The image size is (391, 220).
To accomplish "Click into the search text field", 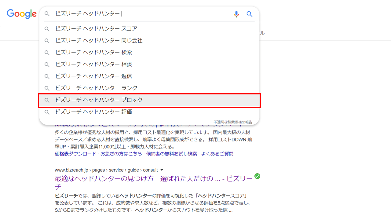I will coord(142,14).
